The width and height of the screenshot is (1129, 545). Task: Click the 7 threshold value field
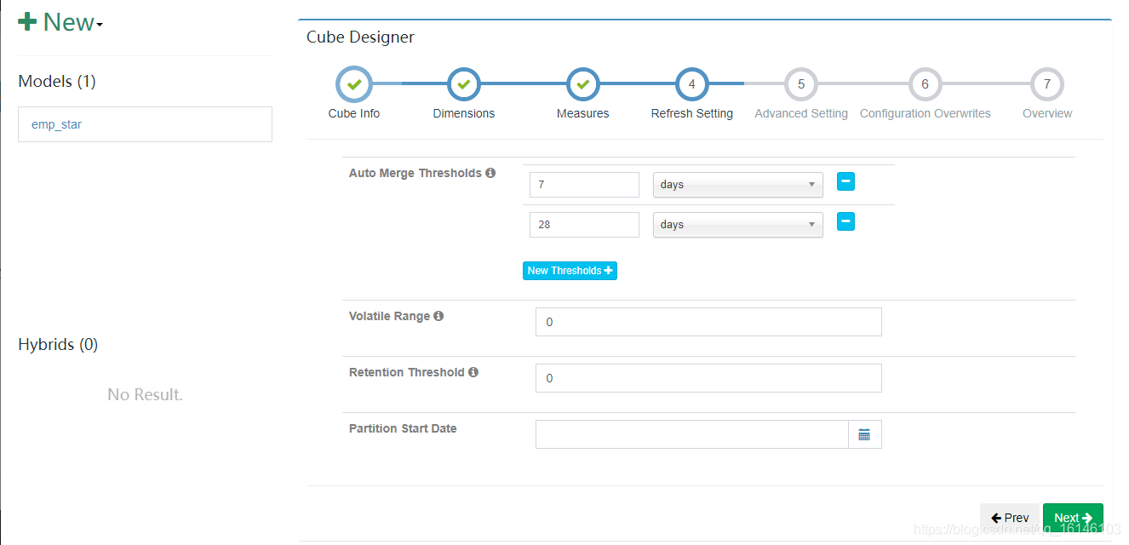point(584,185)
